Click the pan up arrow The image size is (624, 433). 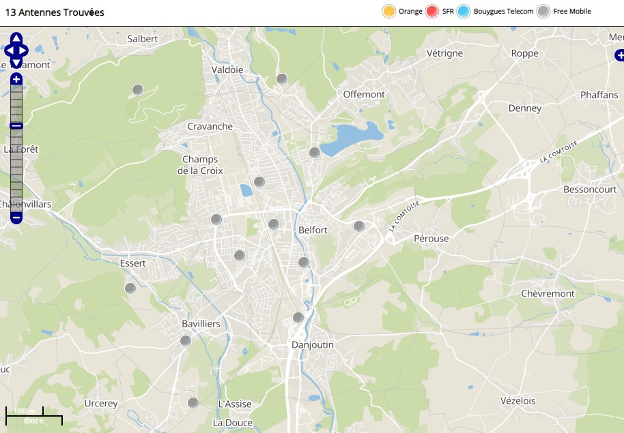(16, 38)
